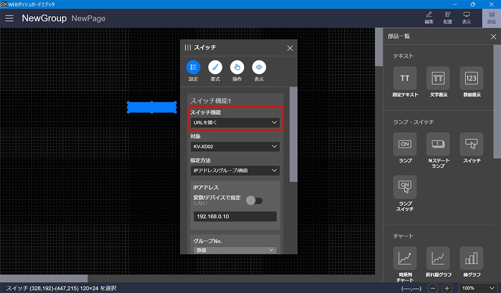Open the スイッチ機能 dropdown

(235, 123)
